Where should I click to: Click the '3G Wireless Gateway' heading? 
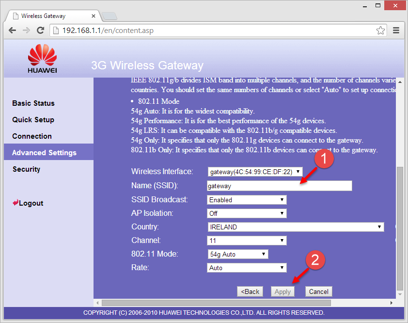pos(147,65)
